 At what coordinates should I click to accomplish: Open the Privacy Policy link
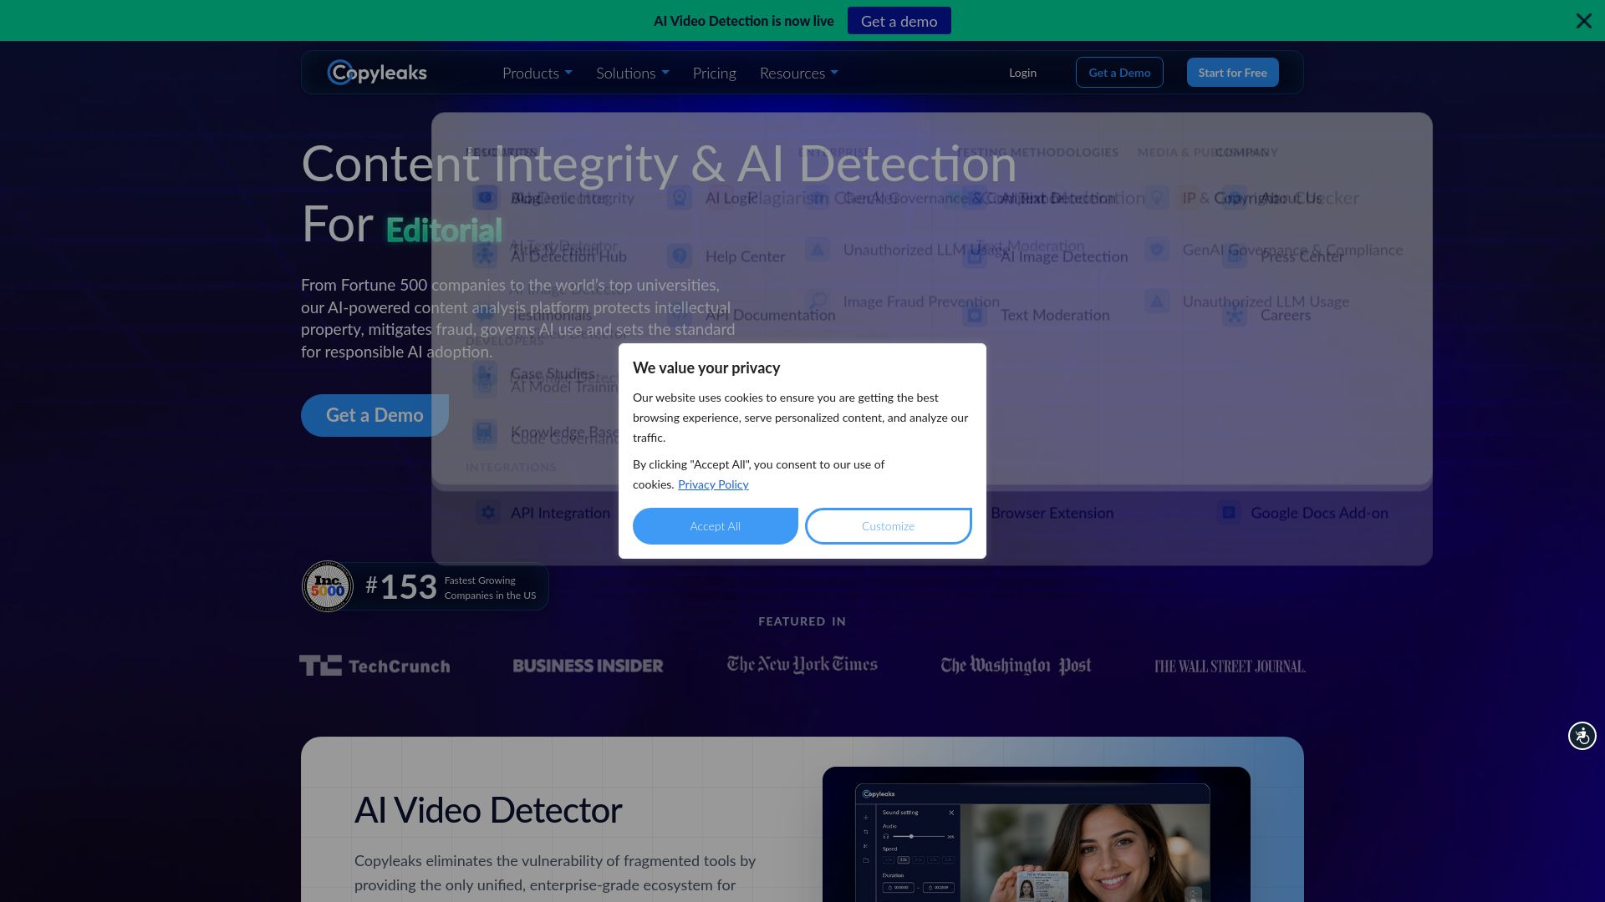713,484
